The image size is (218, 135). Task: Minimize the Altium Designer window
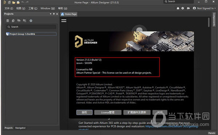pos(199,2)
